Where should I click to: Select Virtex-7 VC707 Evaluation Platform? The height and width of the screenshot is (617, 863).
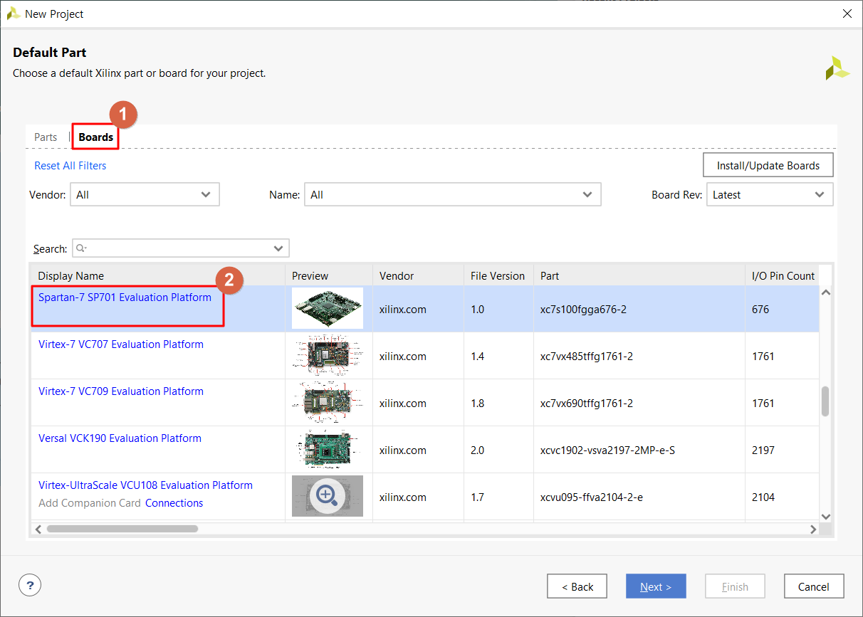point(121,344)
